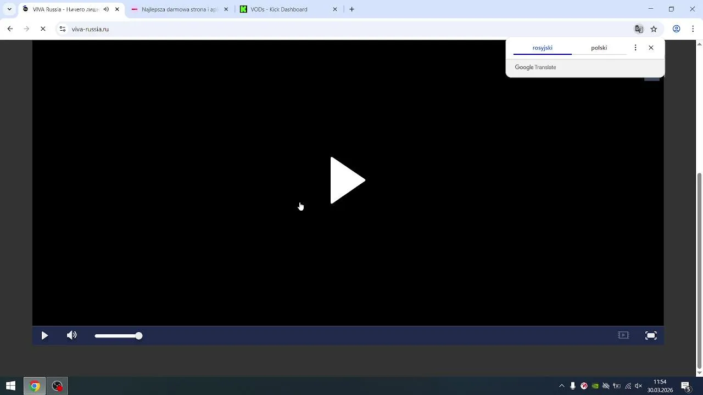Screen dimensions: 703x395
Task: Click the Google Translate icon in address bar
Action: [639, 29]
